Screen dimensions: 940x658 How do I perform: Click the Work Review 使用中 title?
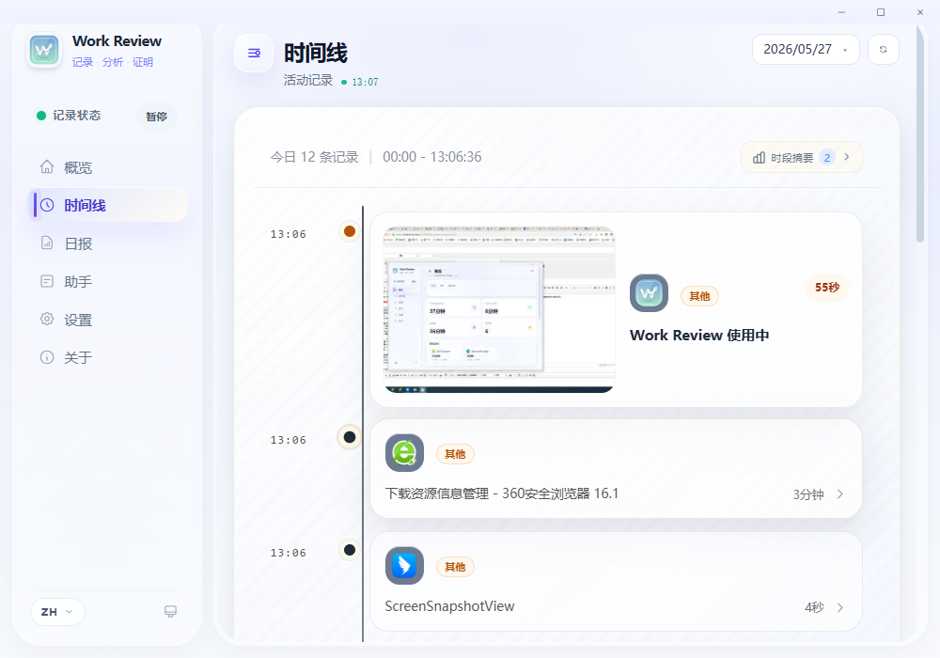click(699, 336)
